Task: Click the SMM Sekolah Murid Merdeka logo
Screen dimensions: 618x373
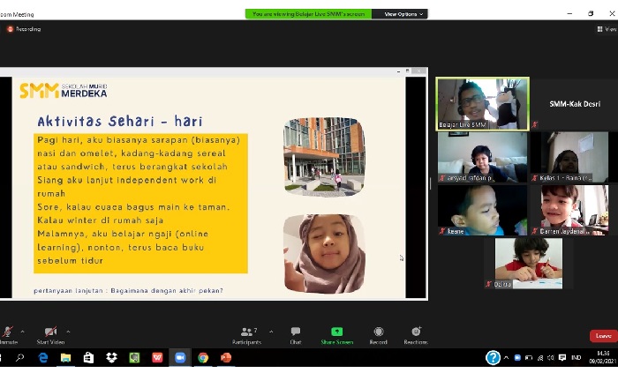Action: 63,91
